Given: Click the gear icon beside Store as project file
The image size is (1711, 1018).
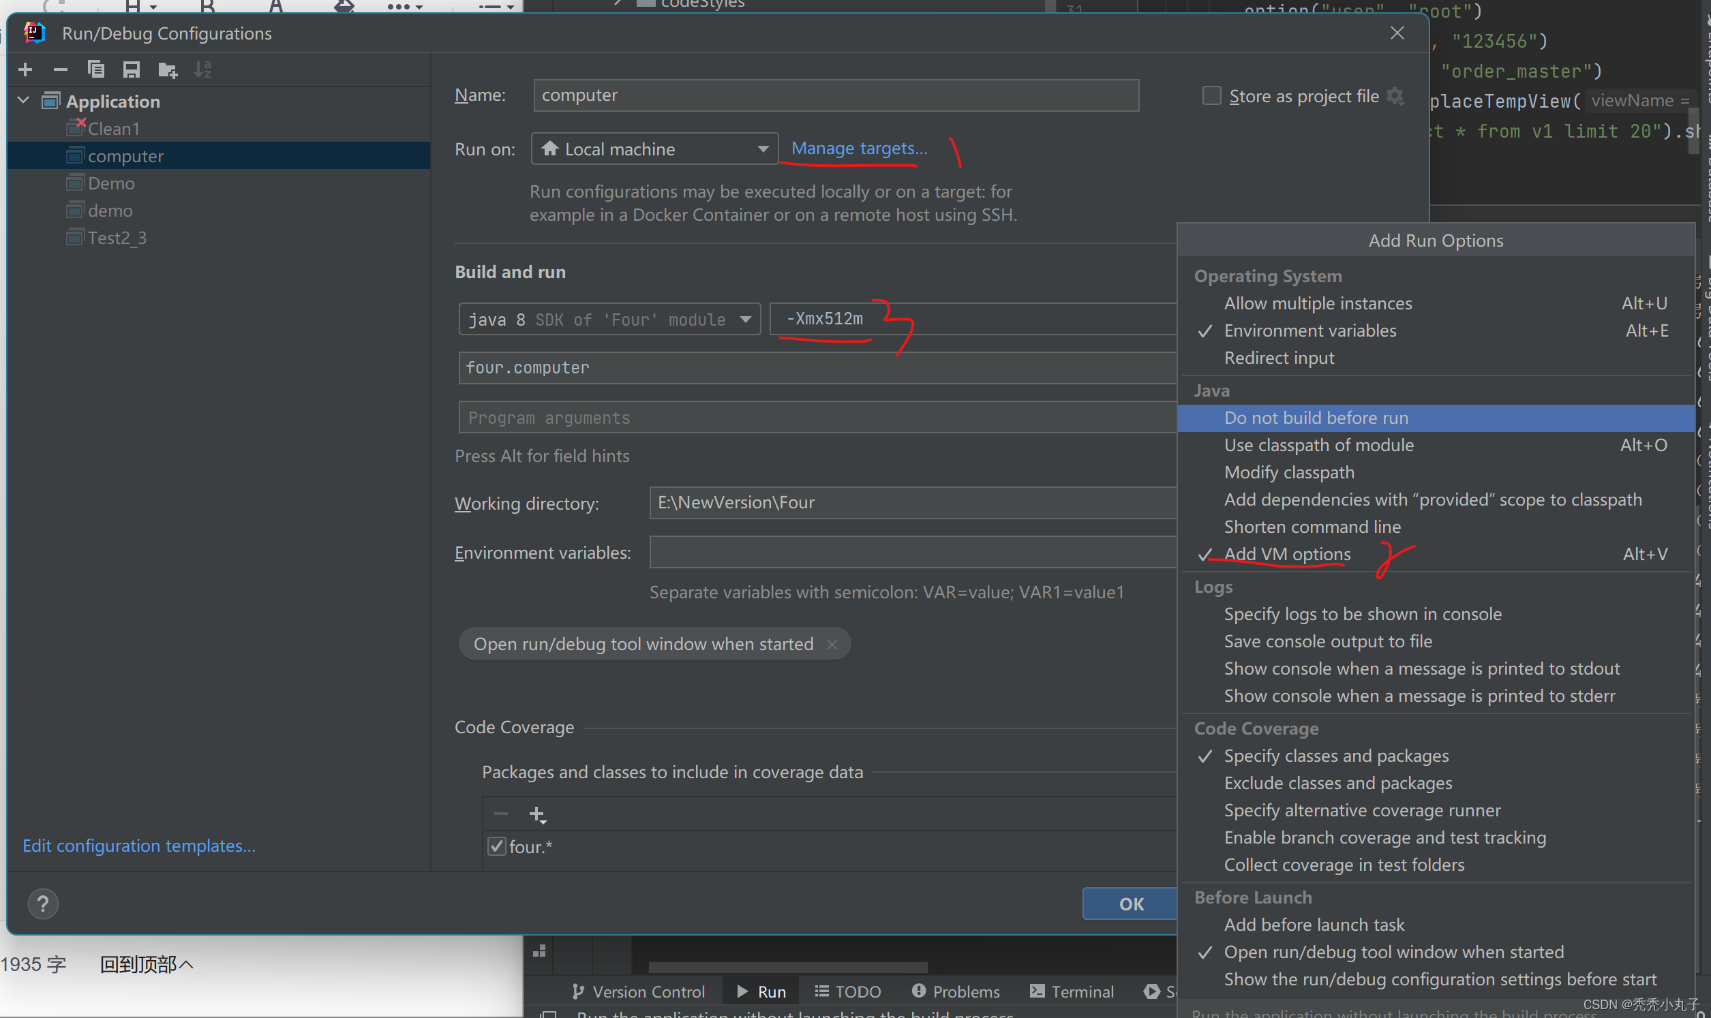Looking at the screenshot, I should 1395,96.
